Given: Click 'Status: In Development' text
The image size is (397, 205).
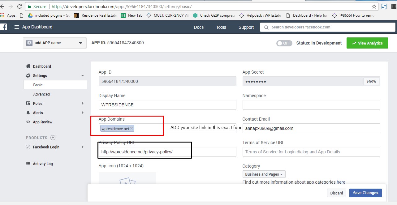Looking at the screenshot, I should pos(319,43).
